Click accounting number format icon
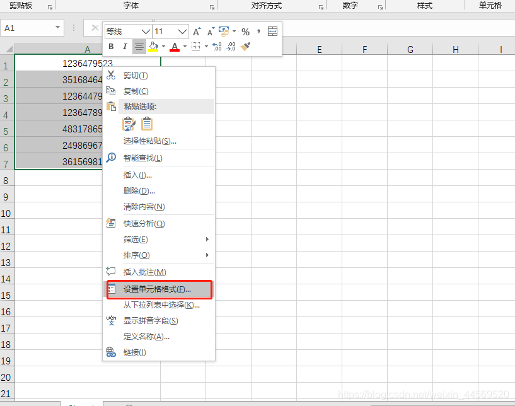Viewport: 515px width, 406px height. (224, 32)
